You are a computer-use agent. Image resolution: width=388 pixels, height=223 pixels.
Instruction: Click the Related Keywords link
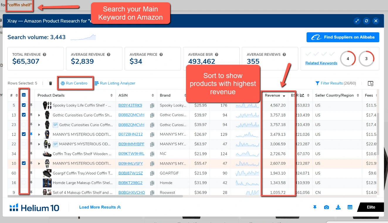click(x=321, y=63)
